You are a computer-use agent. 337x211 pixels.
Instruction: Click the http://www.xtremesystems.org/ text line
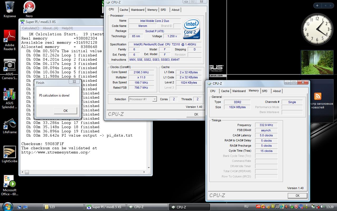[56, 152]
